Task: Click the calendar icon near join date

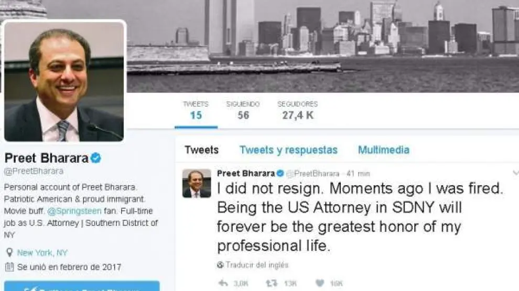Action: coord(9,267)
